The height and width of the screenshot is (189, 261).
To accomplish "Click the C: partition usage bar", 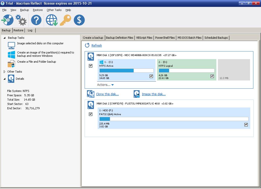I will tap(126, 71).
